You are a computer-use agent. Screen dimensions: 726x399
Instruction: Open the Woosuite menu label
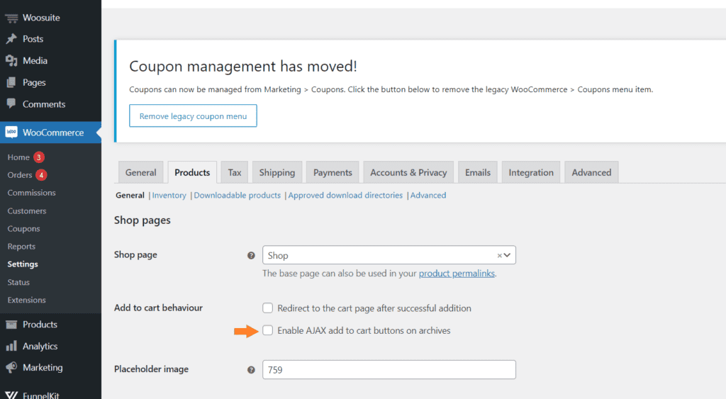[41, 18]
